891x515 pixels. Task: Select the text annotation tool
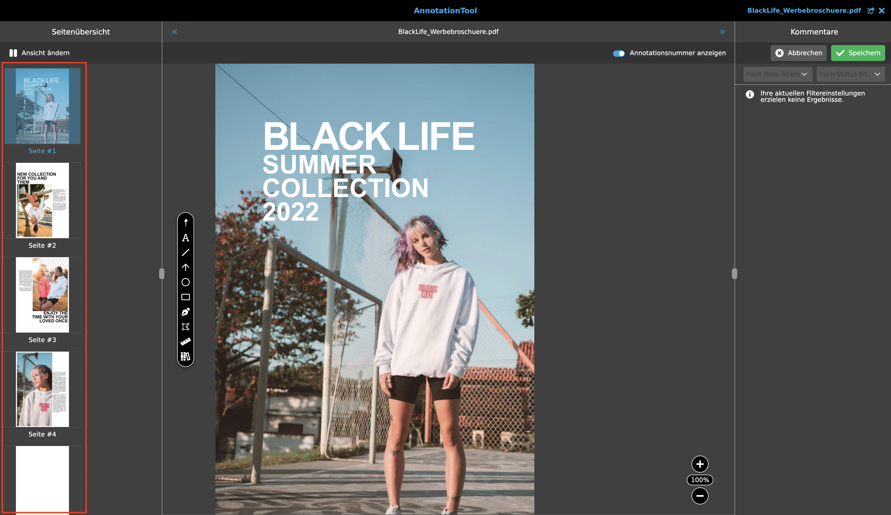[185, 238]
